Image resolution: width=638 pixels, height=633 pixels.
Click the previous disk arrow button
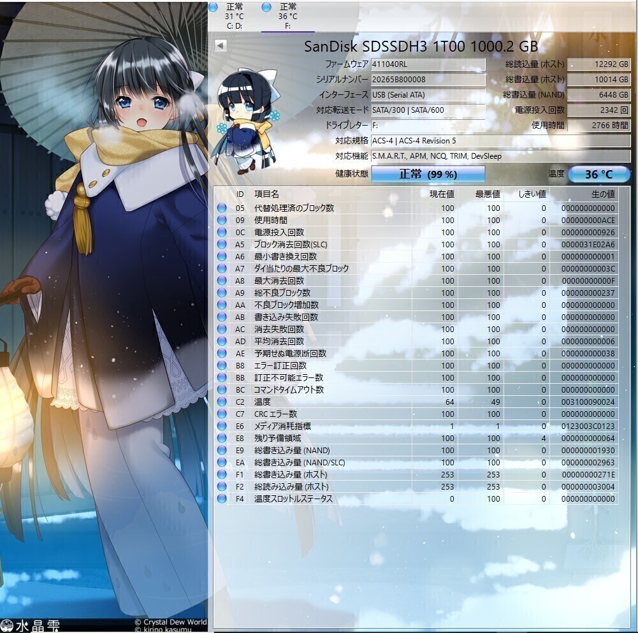coord(220,45)
